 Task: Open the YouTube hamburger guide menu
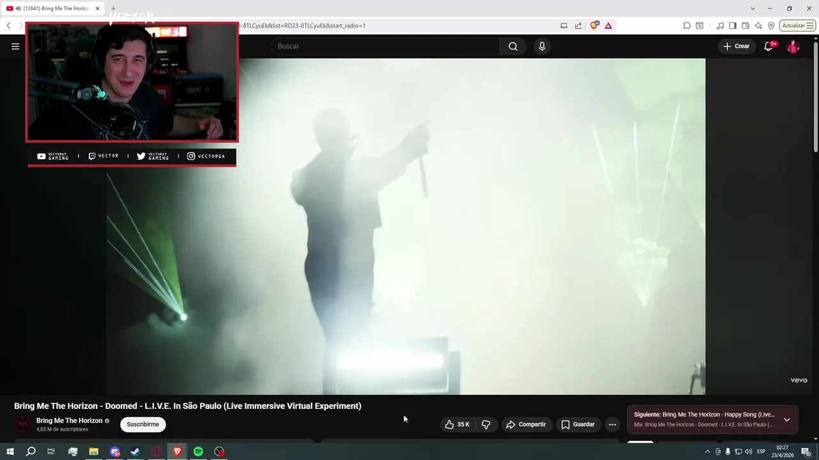coord(15,46)
